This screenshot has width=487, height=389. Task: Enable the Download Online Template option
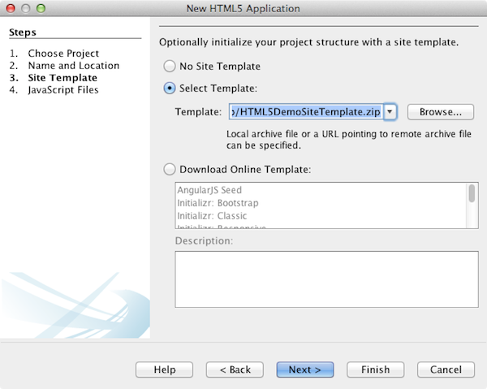point(169,169)
